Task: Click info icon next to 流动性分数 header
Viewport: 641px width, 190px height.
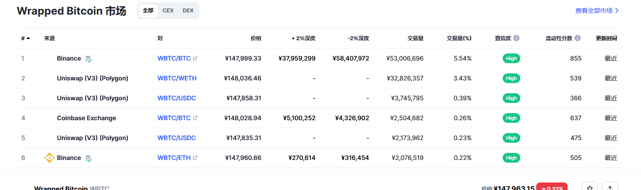Action: pyautogui.click(x=578, y=38)
